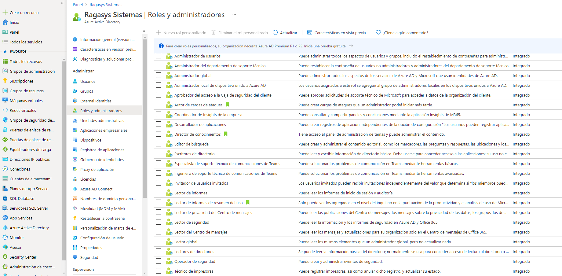Check the Director de conocimientos checkbox

point(159,134)
